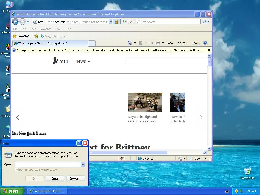Open the Favorites menu in menu bar
Image resolution: width=260 pixels, height=195 pixels.
pos(45,29)
